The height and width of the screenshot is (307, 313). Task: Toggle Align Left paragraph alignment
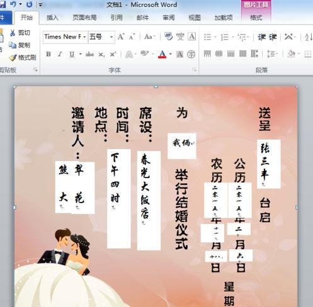pos(207,54)
